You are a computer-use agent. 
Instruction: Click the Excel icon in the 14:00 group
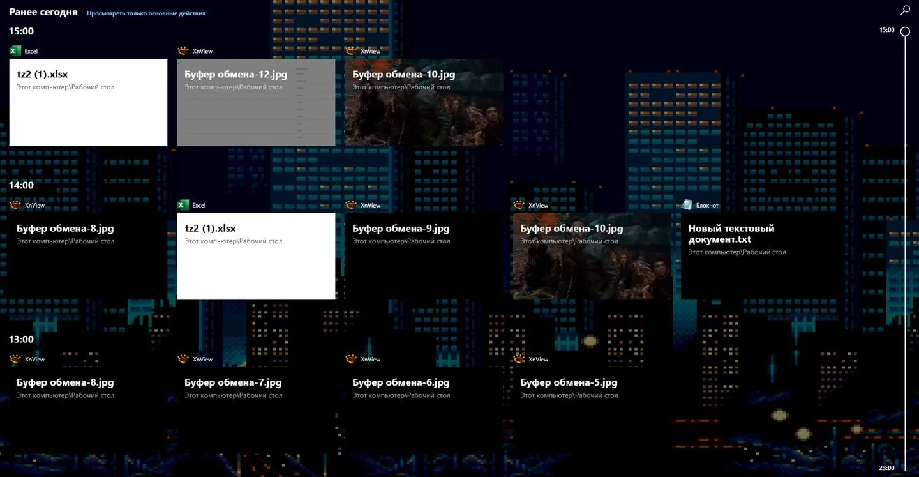tap(183, 205)
